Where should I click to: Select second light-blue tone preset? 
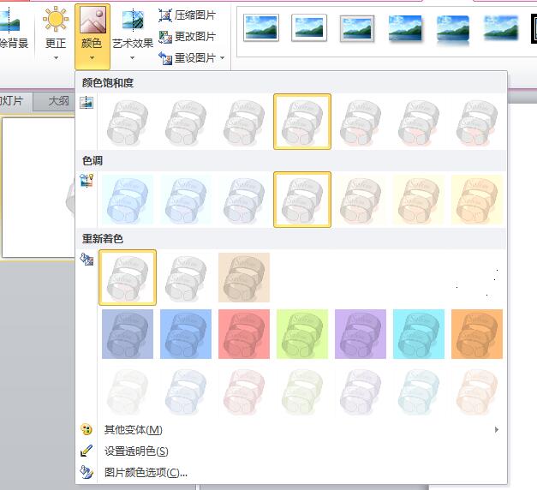pos(186,200)
